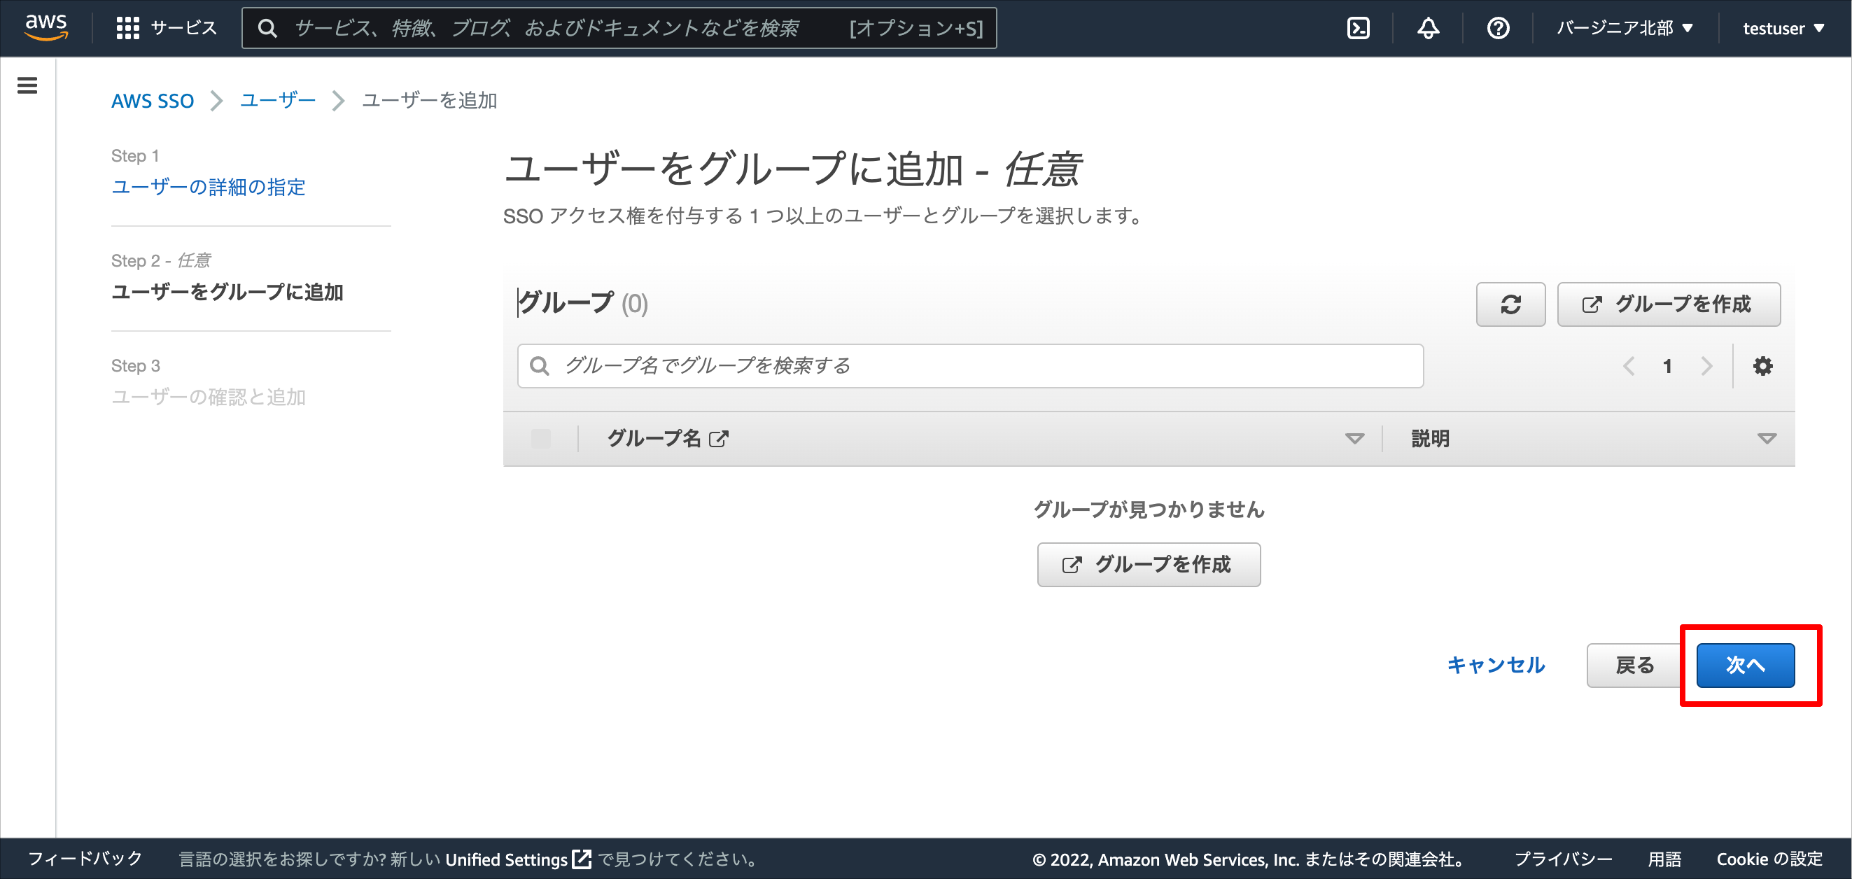The height and width of the screenshot is (879, 1852).
Task: Click 次へ button
Action: tap(1745, 665)
